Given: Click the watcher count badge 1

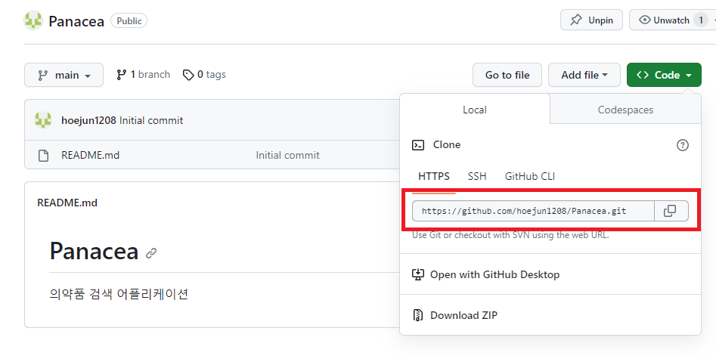Looking at the screenshot, I should point(700,20).
